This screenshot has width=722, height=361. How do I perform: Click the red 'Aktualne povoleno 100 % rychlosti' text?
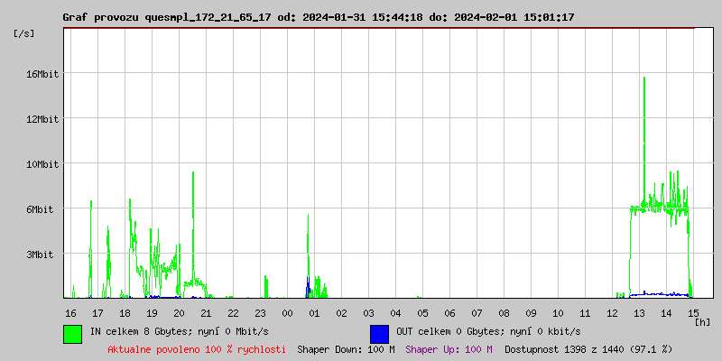(197, 349)
